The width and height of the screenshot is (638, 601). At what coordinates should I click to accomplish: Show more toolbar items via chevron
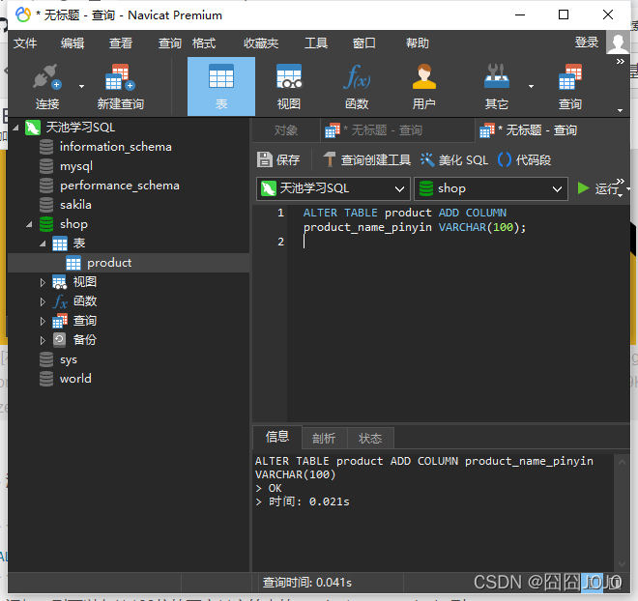(620, 62)
